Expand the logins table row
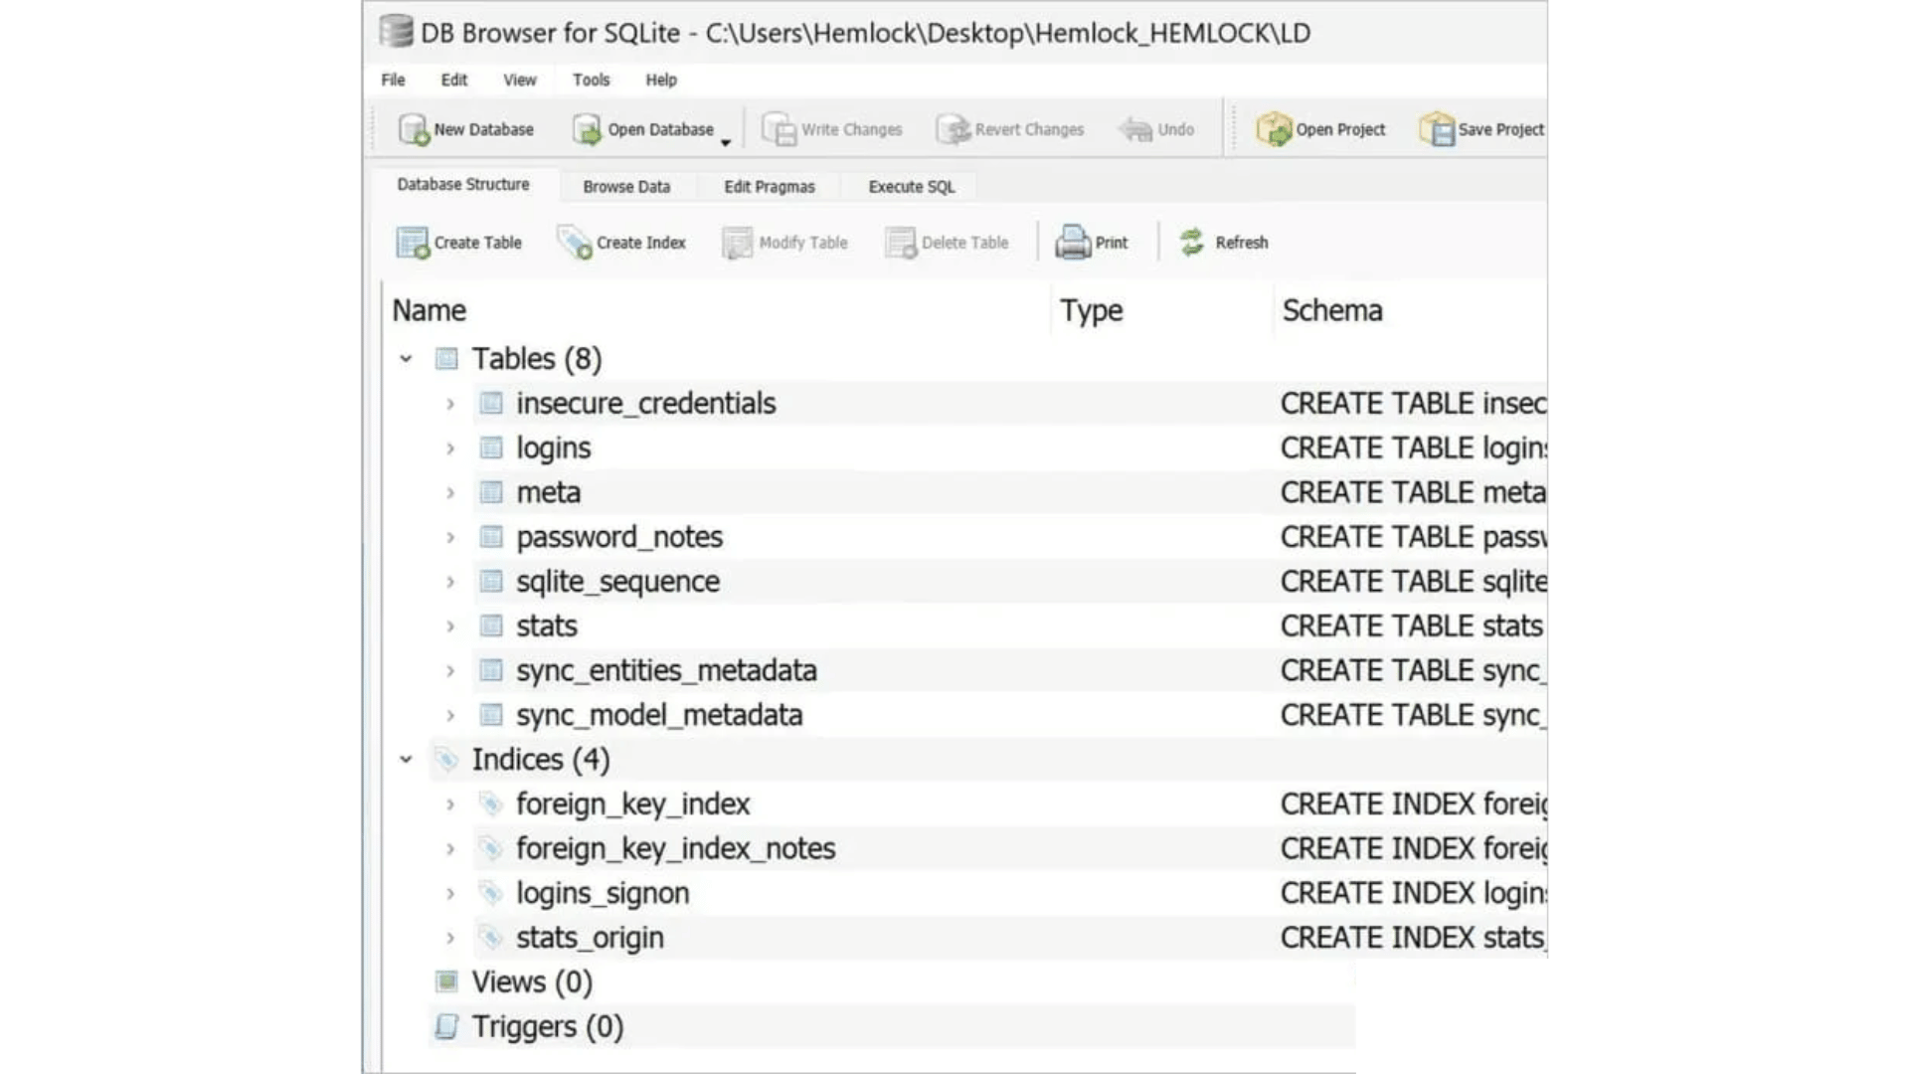 coord(450,448)
